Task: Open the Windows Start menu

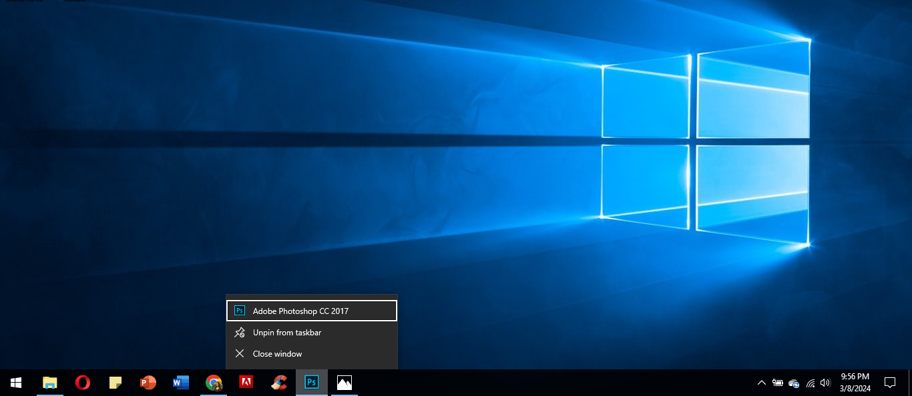Action: click(16, 383)
